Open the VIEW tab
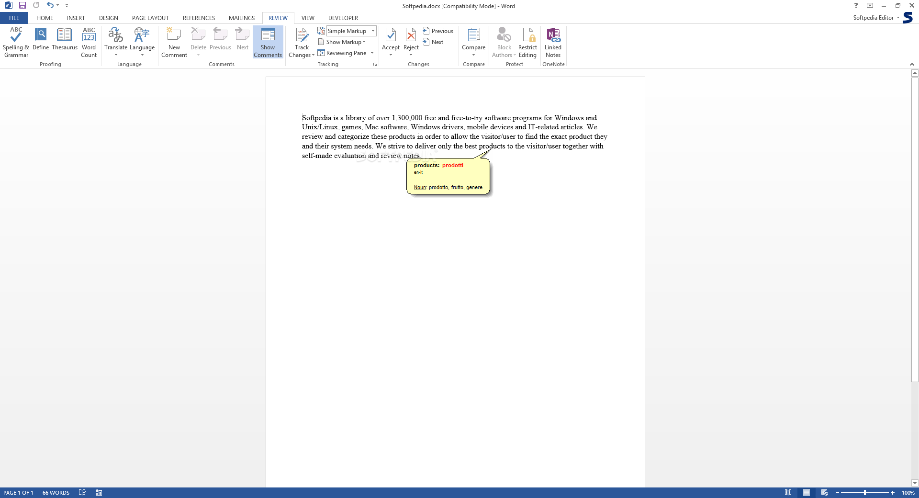Screen dimensions: 919x498 pyautogui.click(x=308, y=18)
